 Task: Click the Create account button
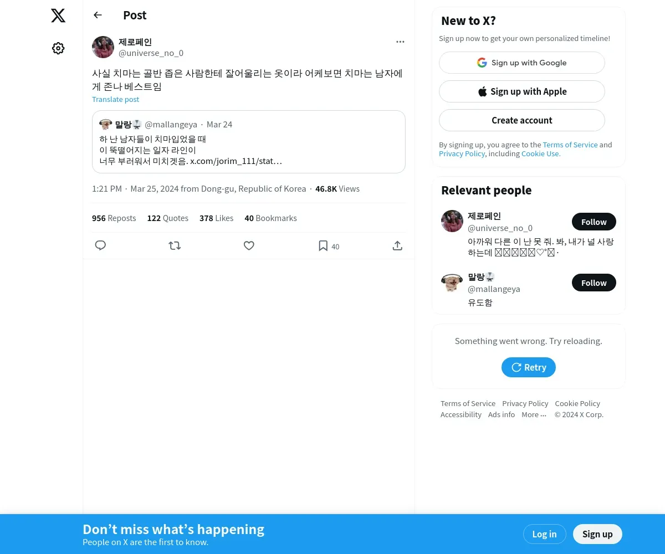[x=522, y=120]
